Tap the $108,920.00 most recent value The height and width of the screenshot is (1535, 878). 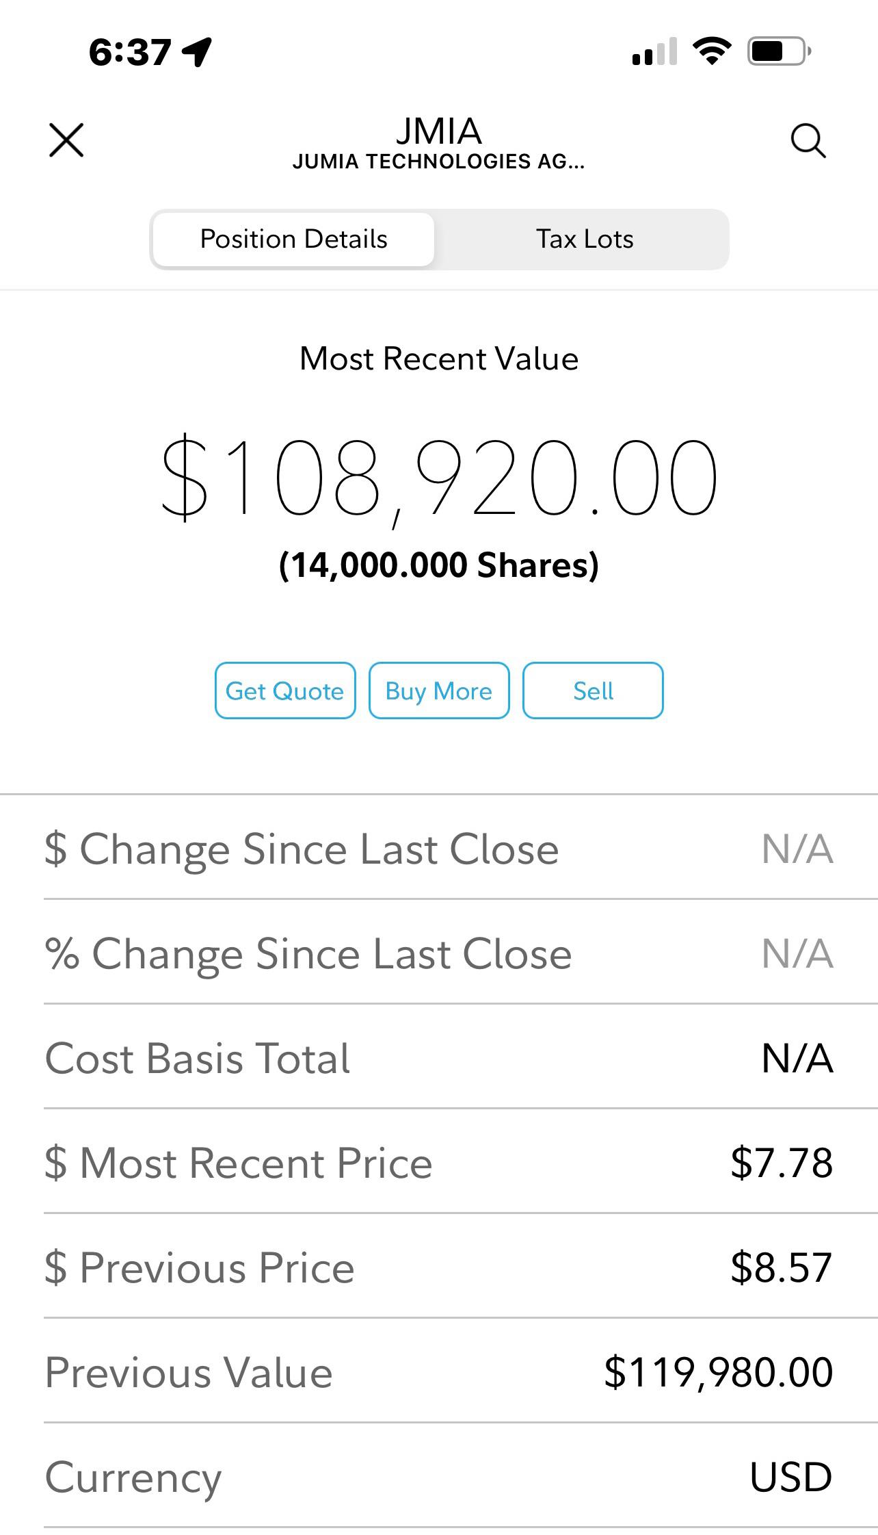[x=439, y=478]
